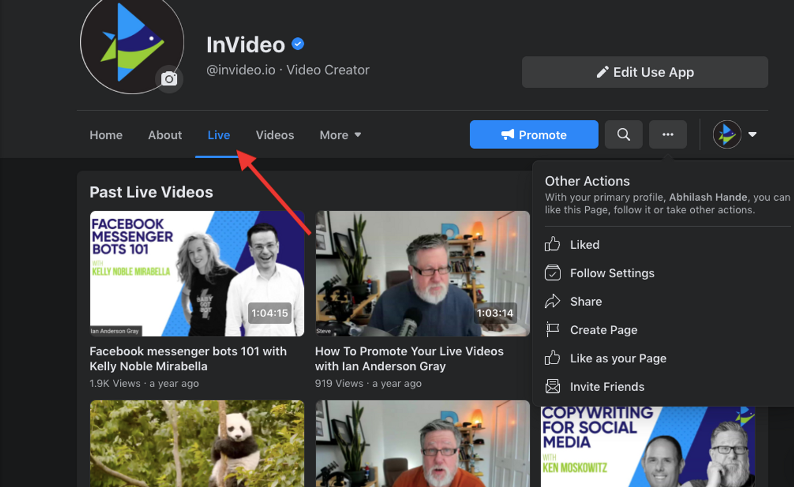This screenshot has width=794, height=487.
Task: Open the Copywriting for Social Media thumbnail
Action: (648, 447)
